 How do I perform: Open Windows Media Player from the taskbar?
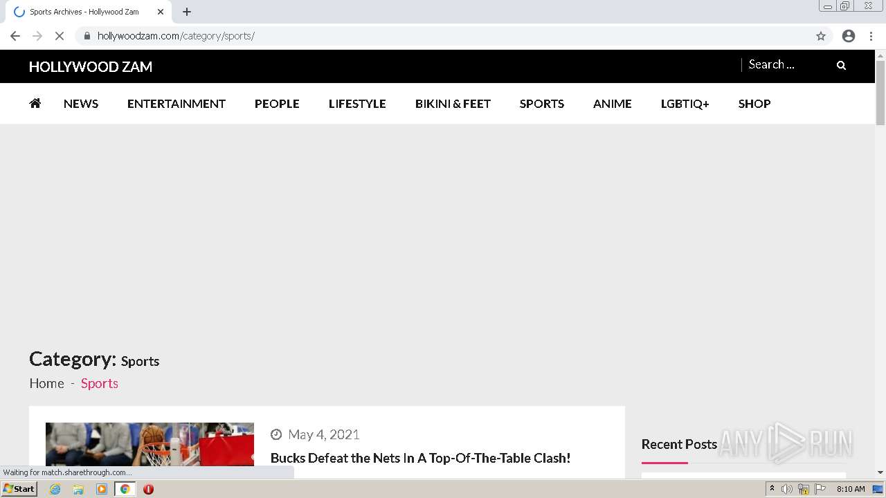[x=102, y=489]
